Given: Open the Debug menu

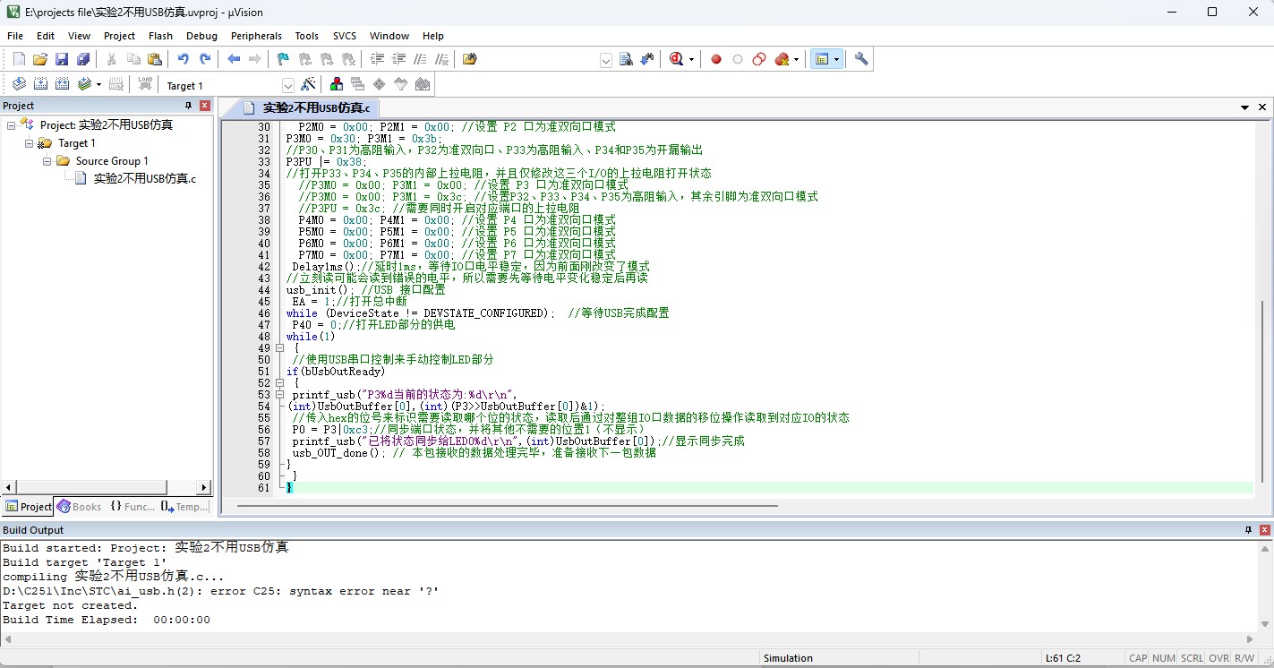Looking at the screenshot, I should tap(202, 36).
